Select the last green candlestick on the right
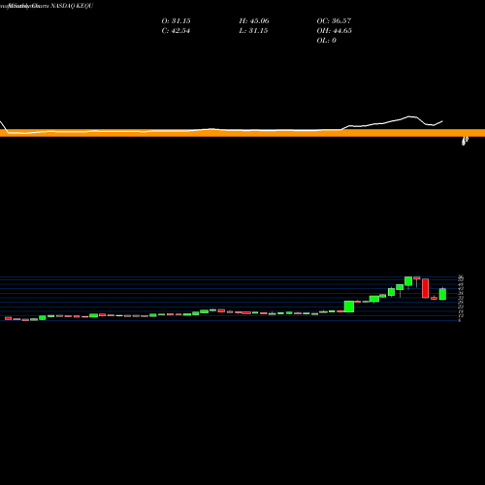This screenshot has height=485, width=485. point(442,294)
